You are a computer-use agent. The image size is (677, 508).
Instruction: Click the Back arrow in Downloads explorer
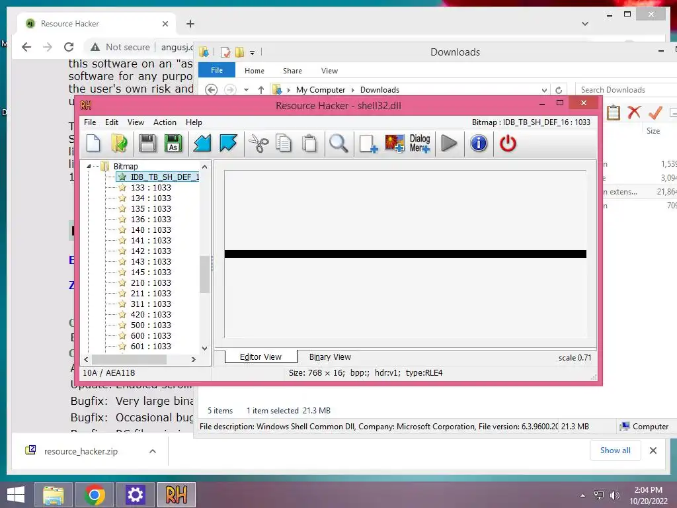[x=211, y=90]
